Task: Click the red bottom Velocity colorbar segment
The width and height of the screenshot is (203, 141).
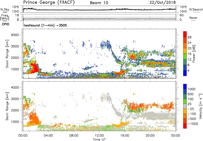Action: (185, 126)
